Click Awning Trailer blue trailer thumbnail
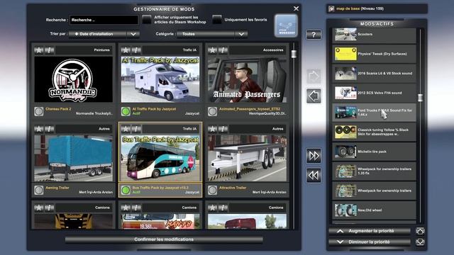This screenshot has height=255, width=454. pyautogui.click(x=74, y=159)
